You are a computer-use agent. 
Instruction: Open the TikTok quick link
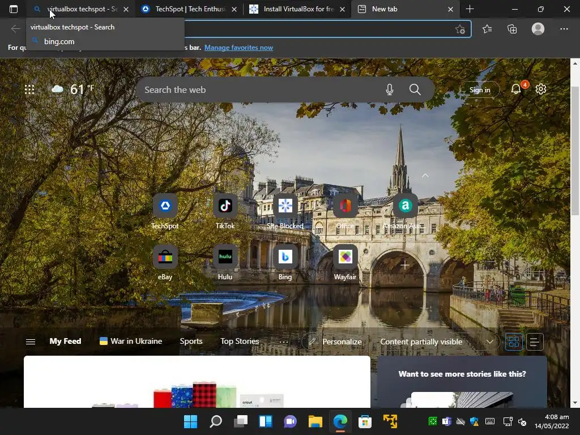click(x=225, y=211)
